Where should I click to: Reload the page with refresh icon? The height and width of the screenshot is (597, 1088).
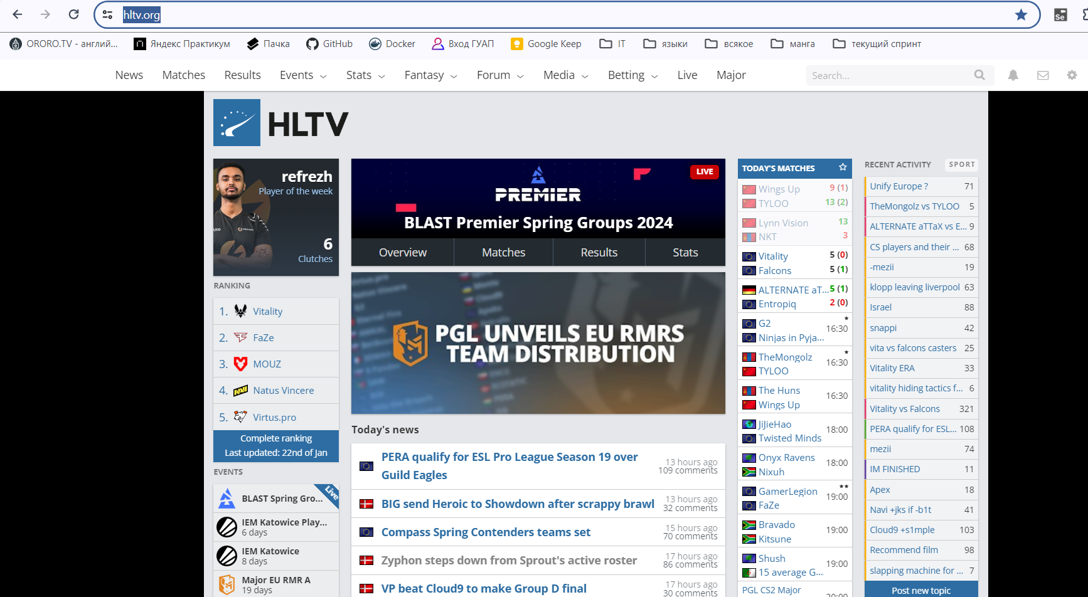tap(73, 14)
